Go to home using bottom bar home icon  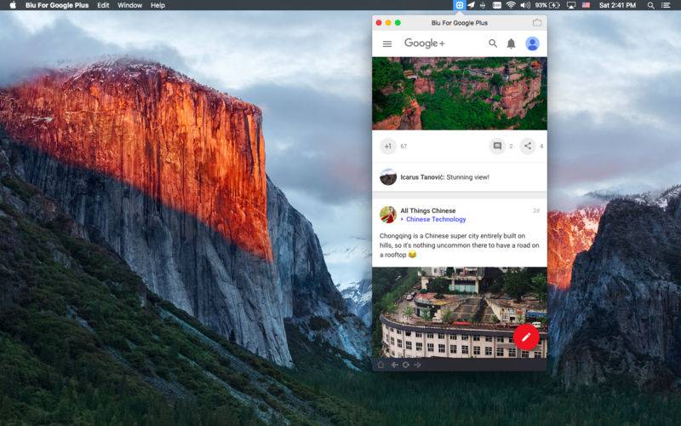tap(381, 365)
